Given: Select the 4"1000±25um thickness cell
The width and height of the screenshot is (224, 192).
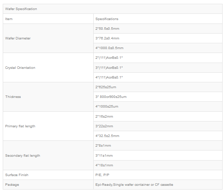Looking at the screenshot, I should point(107,107).
